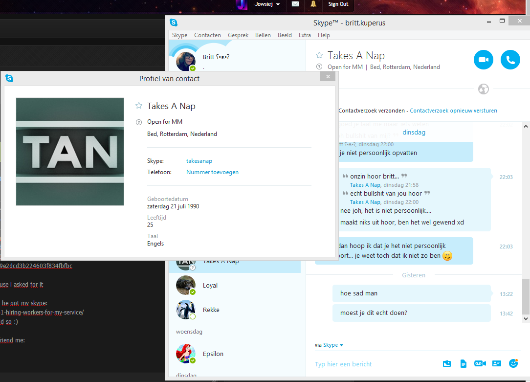Click the notification bell icon
530x382 pixels.
[313, 4]
